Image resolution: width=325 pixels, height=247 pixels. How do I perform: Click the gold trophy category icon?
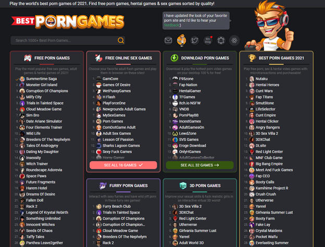pos(252,58)
